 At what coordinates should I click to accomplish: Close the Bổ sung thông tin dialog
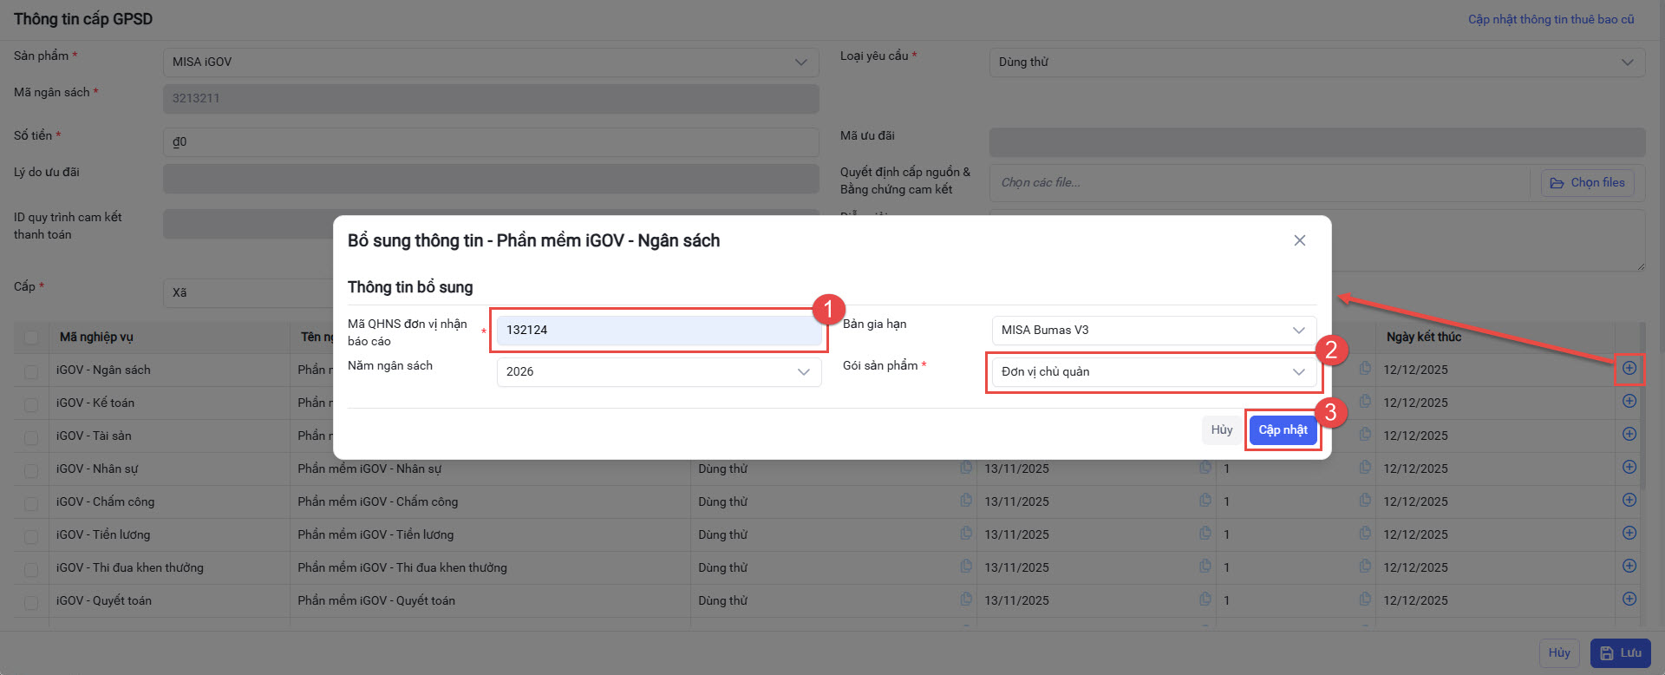(x=1299, y=240)
